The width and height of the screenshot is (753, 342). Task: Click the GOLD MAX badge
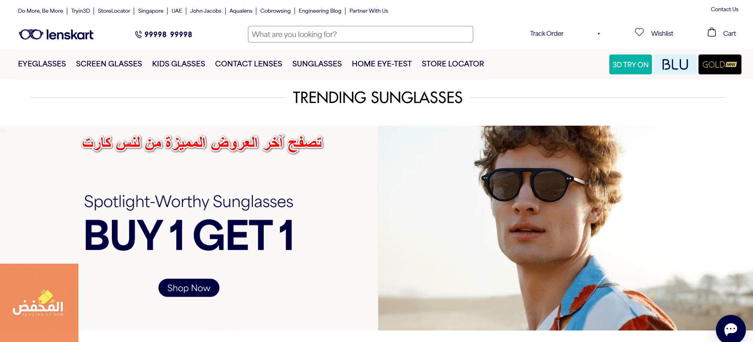click(720, 64)
